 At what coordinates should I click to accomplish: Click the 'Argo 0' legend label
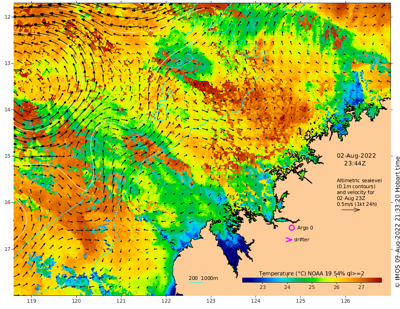coord(305,228)
